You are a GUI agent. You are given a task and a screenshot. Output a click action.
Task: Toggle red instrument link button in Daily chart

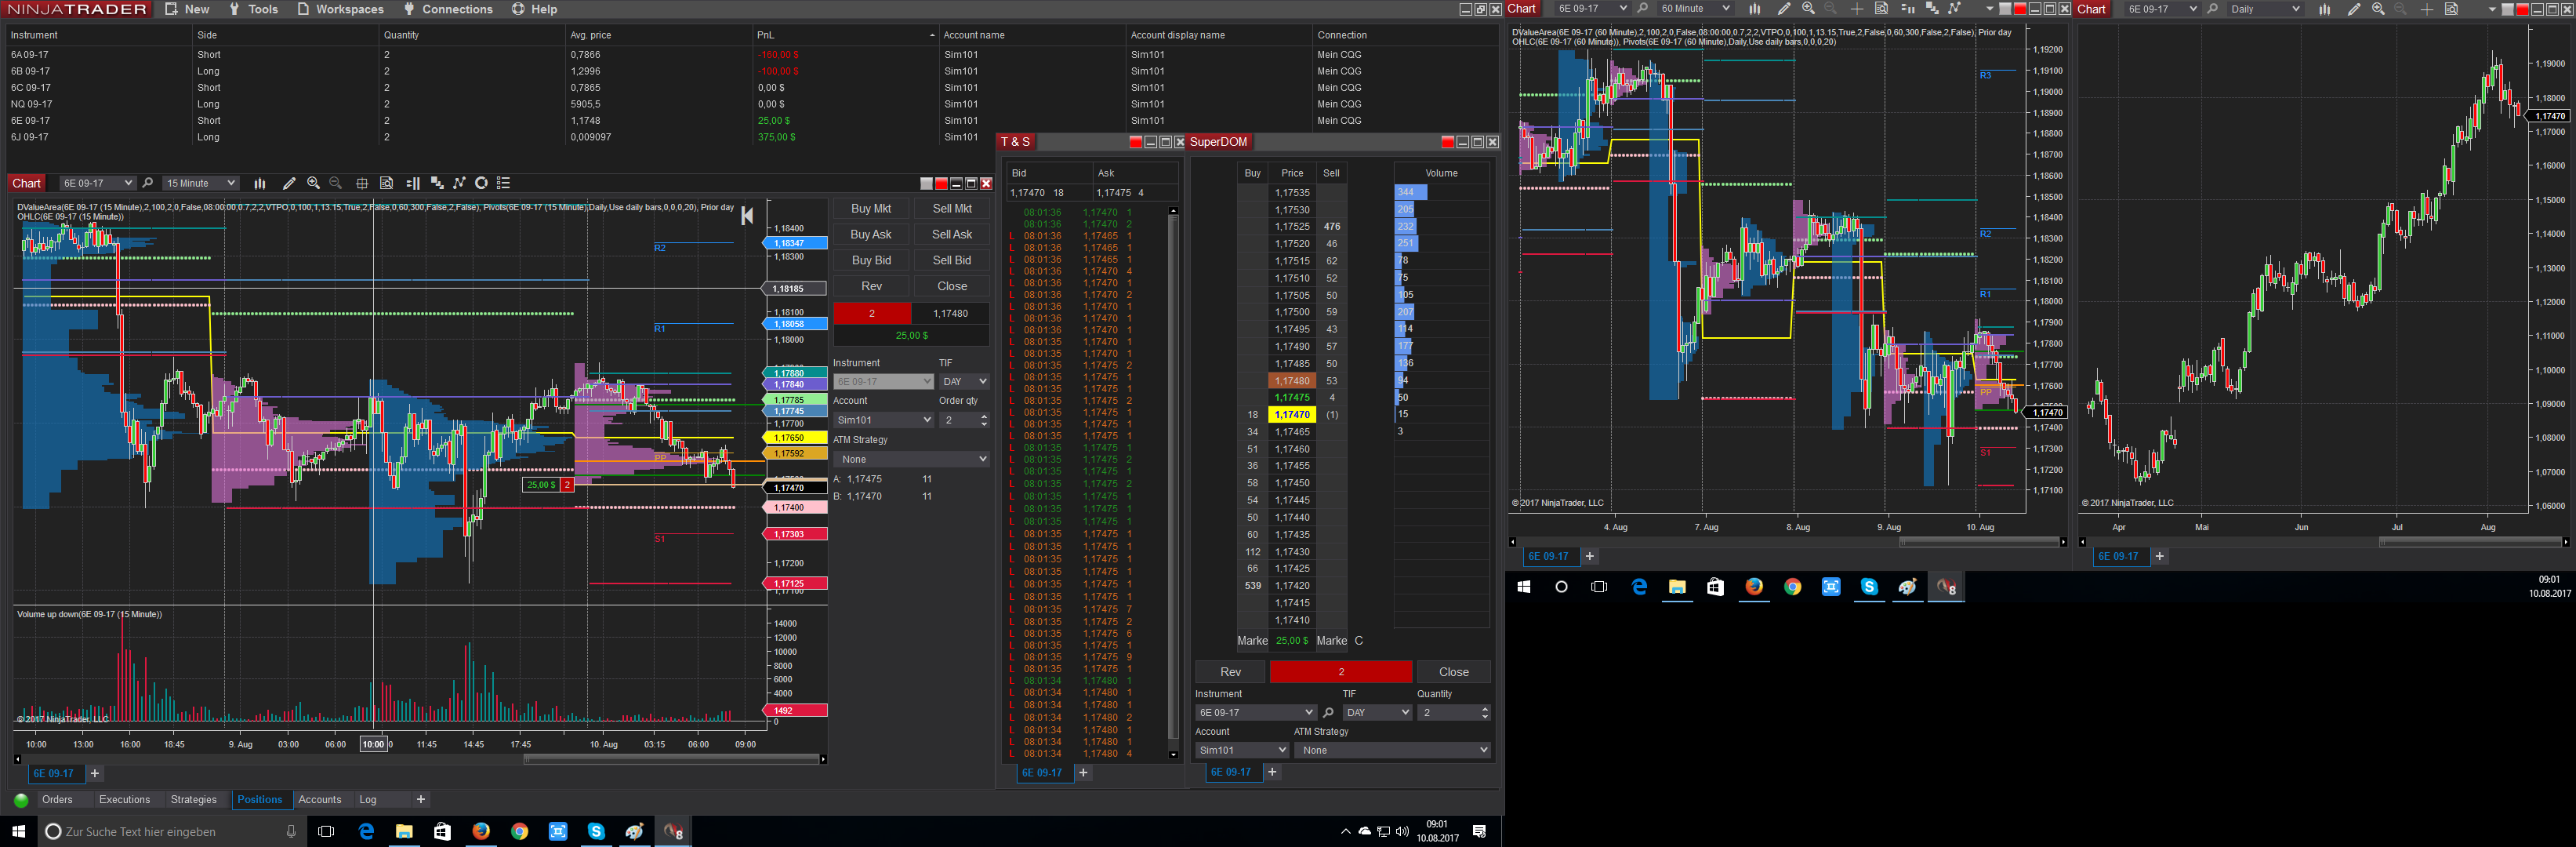(2523, 9)
